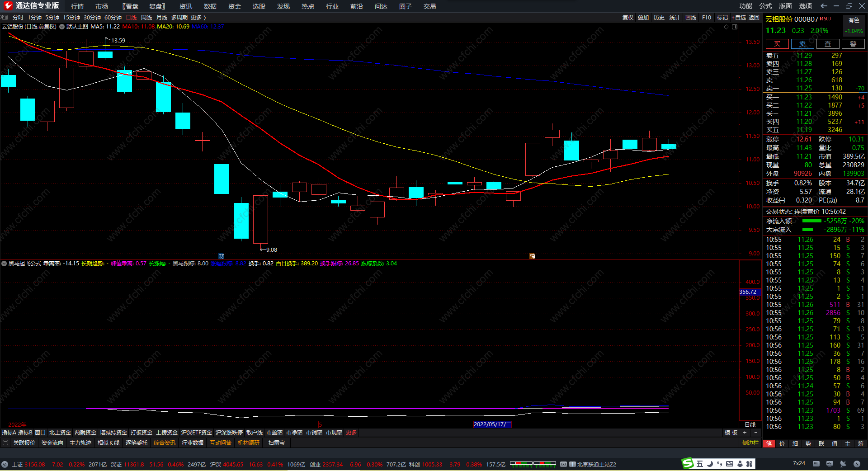This screenshot has width=868, height=471.
Task: Click the Sogou input method S icon
Action: [688, 464]
